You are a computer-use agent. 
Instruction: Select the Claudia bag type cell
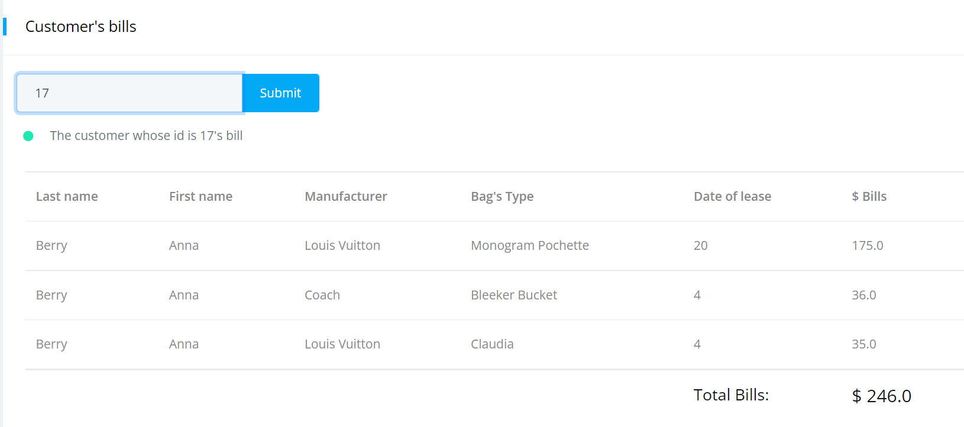(492, 344)
